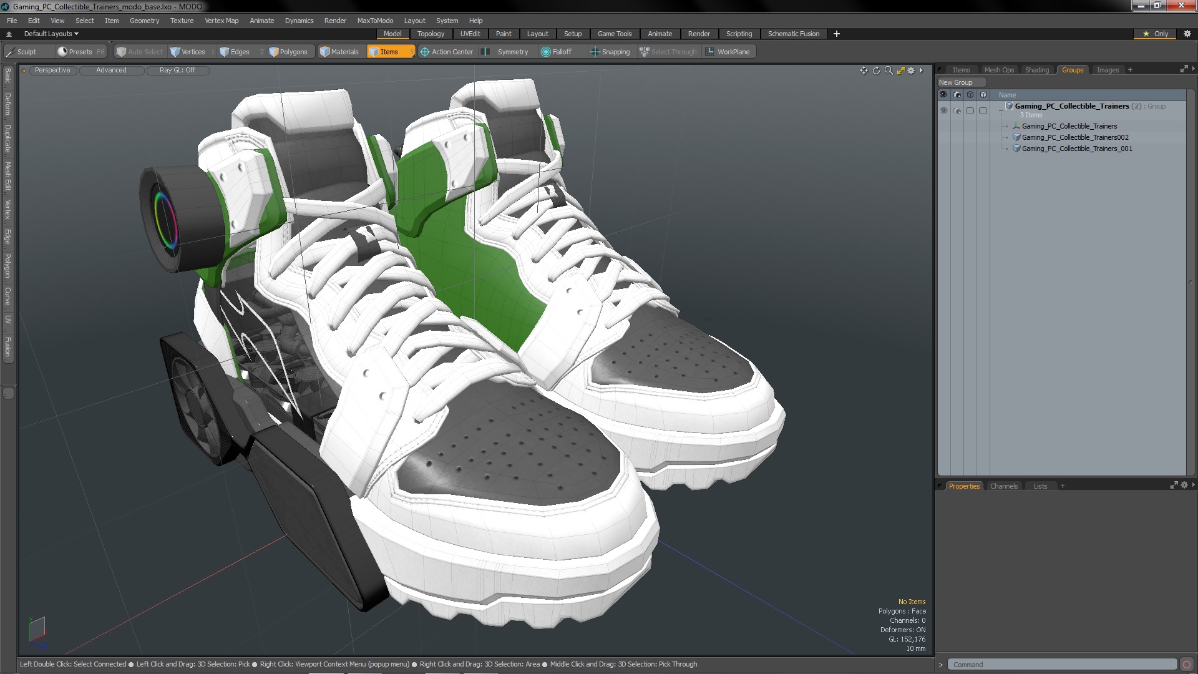Select the Sculpt tool icon
1198x674 pixels.
click(x=11, y=52)
